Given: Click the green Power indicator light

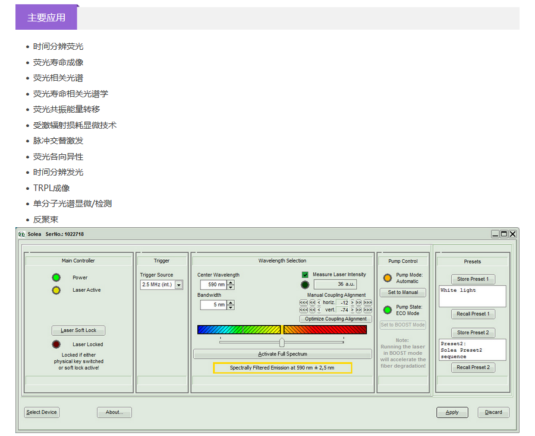Looking at the screenshot, I should click(x=56, y=278).
